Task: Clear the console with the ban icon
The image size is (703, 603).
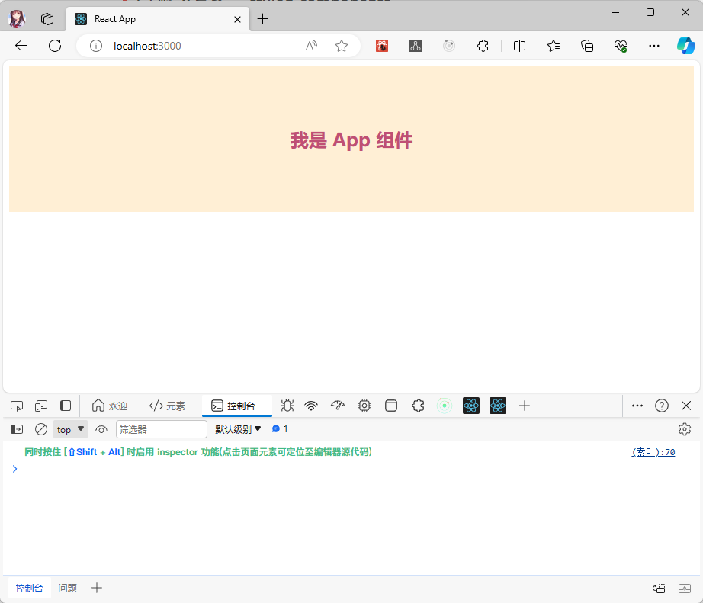Action: [x=41, y=429]
